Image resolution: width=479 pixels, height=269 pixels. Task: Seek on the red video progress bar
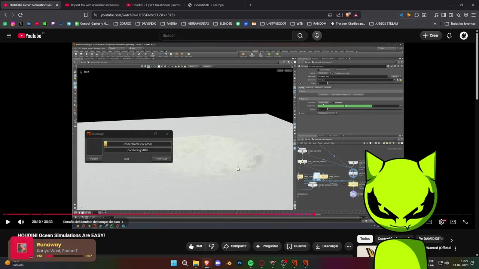pyautogui.click(x=239, y=214)
